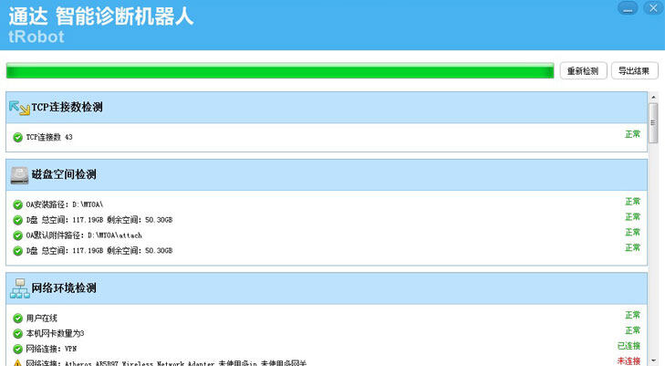Click green check icon beside 本机网卡数量为3
This screenshot has width=665, height=366.
point(18,334)
